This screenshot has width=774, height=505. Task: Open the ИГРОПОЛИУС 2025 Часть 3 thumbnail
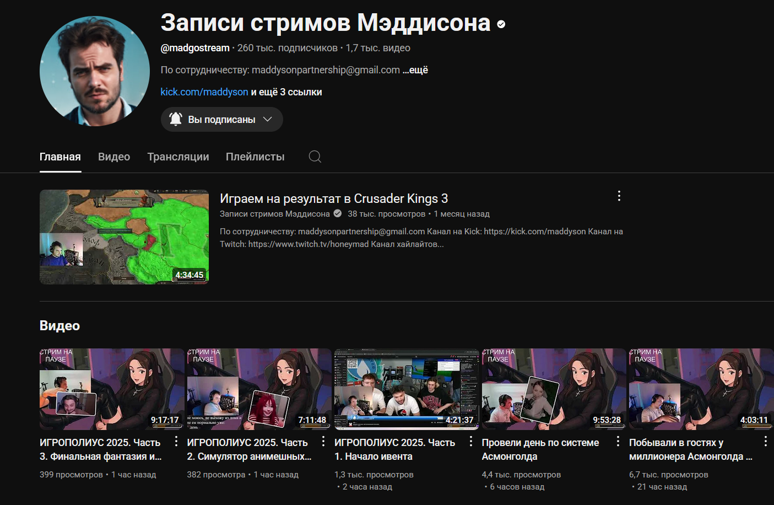tap(112, 389)
